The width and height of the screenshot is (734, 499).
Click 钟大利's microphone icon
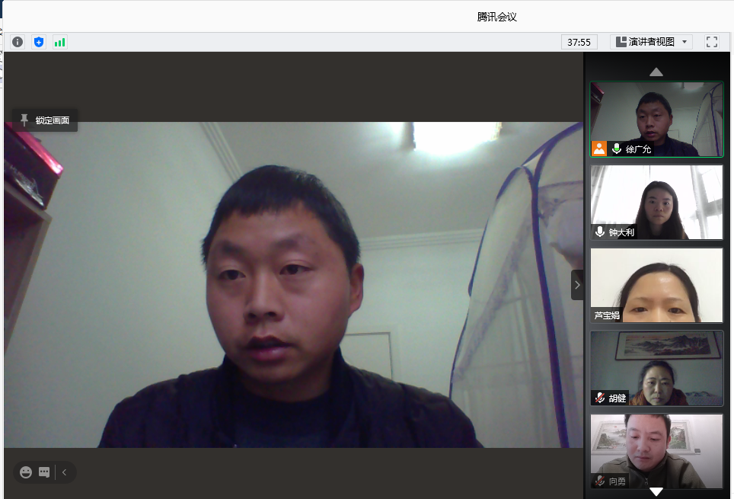pyautogui.click(x=600, y=232)
